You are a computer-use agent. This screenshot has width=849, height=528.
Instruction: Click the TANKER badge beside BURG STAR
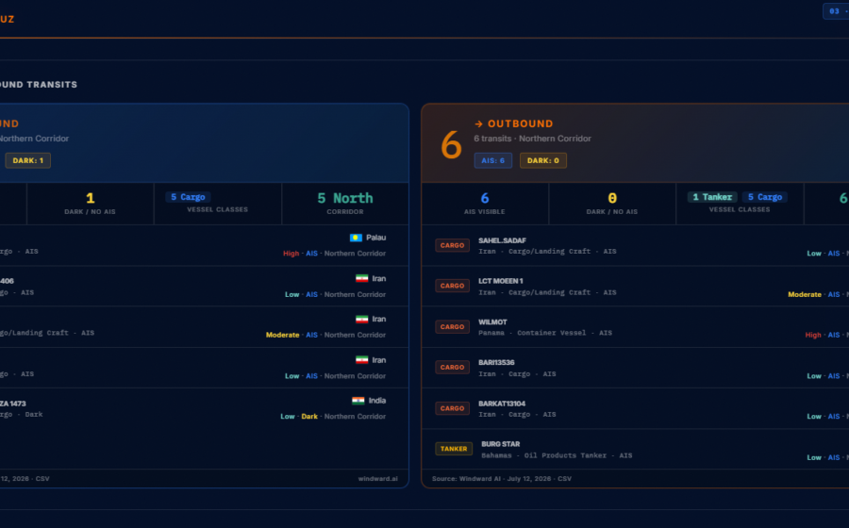[454, 449]
